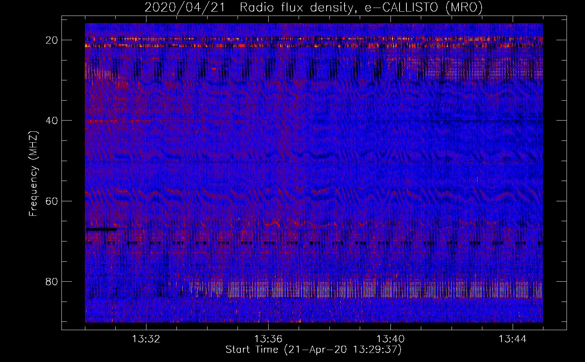Click the short black bar near 67 MHz
Image resolution: width=585 pixels, height=362 pixels.
click(x=101, y=229)
